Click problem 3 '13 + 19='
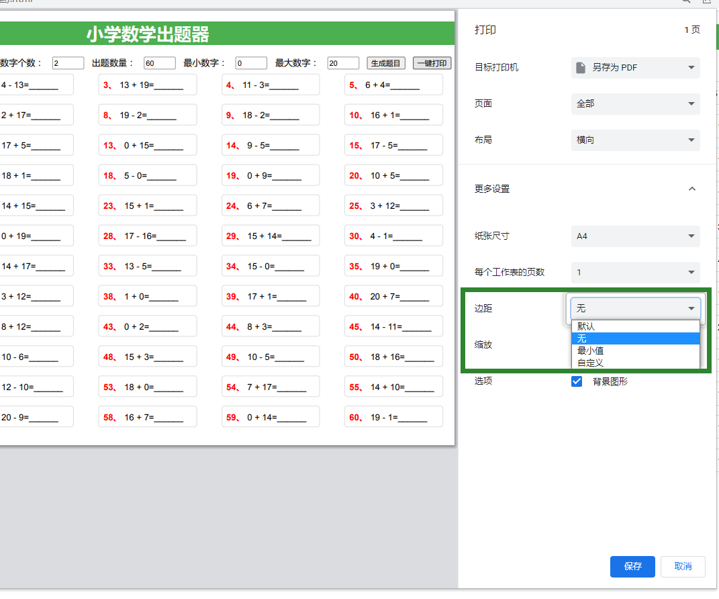The image size is (719, 599). coord(148,85)
